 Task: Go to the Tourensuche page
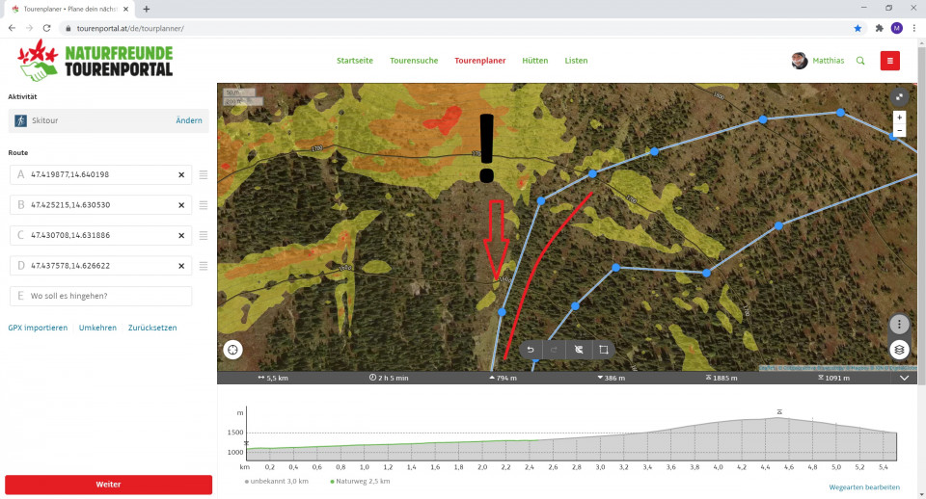(413, 61)
